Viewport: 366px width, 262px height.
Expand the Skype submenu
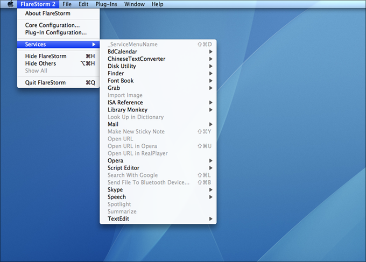point(158,190)
